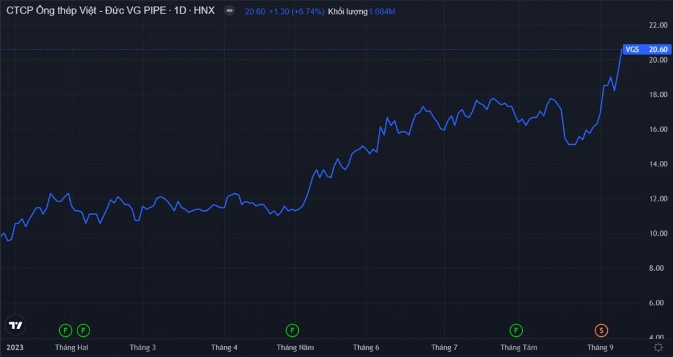Collapse the legend with the minus button

click(x=230, y=11)
